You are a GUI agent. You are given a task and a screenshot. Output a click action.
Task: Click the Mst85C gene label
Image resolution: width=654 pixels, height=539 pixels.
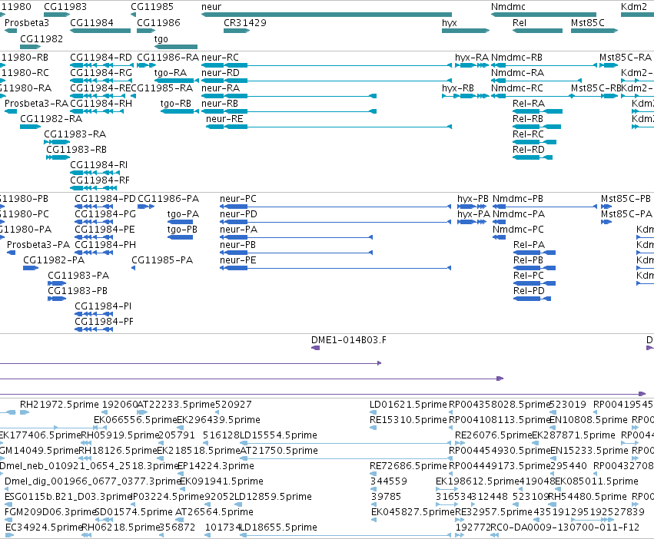[x=588, y=22]
